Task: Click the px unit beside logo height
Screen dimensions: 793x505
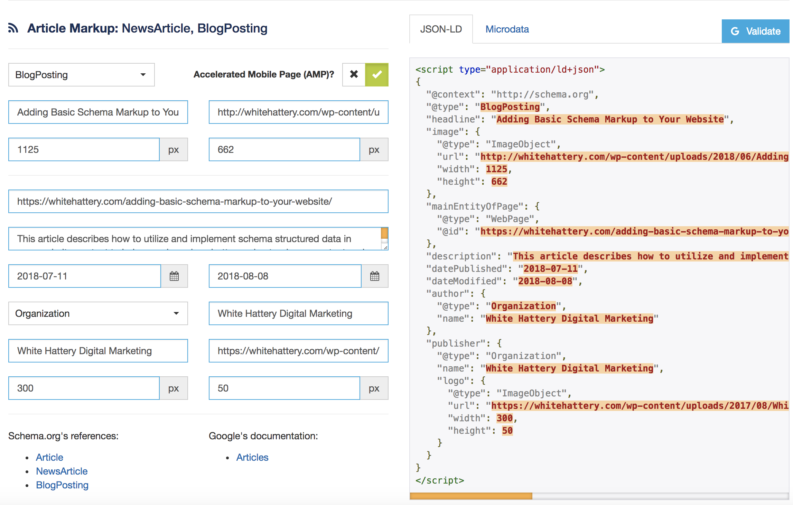Action: pyautogui.click(x=374, y=388)
